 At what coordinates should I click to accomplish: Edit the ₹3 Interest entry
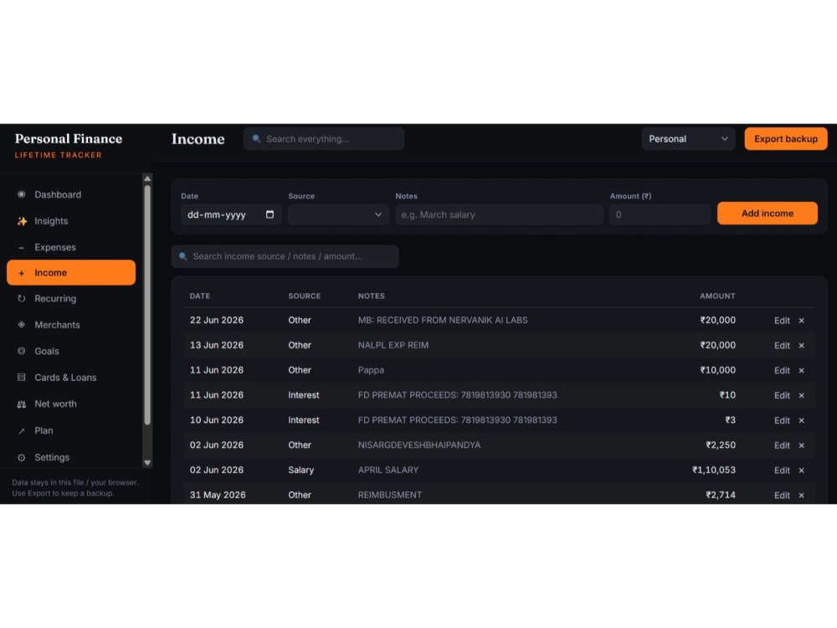(782, 421)
